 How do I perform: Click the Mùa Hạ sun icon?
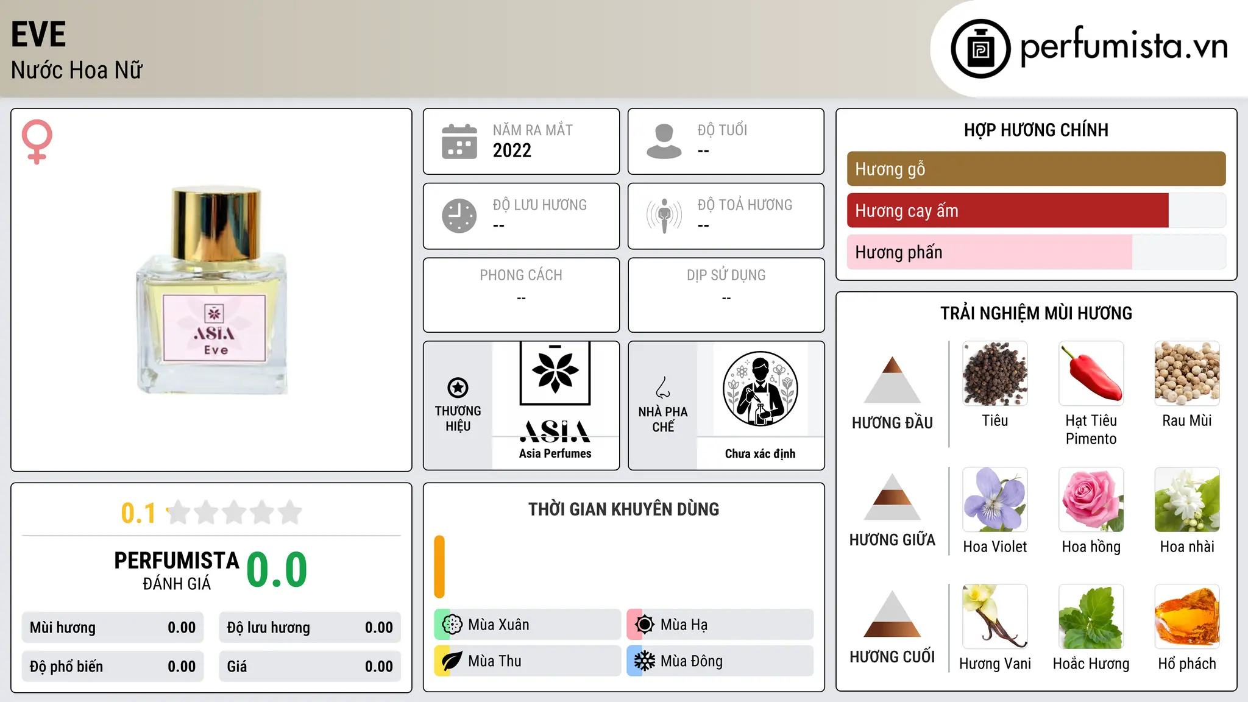pos(645,625)
